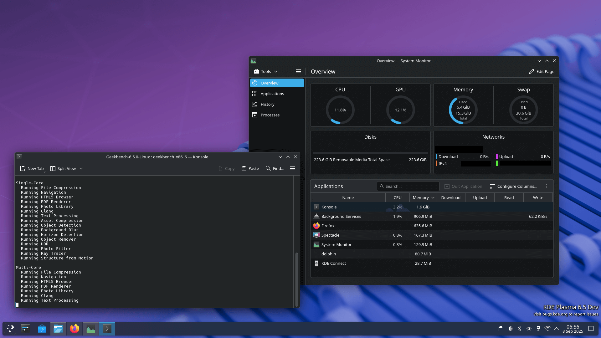The image size is (601, 338).
Task: Click the Konsole vertical scrollbar handle
Action: (296, 279)
